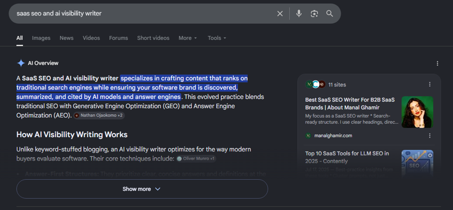Click the AI Overview label text
The height and width of the screenshot is (210, 453).
coord(43,63)
